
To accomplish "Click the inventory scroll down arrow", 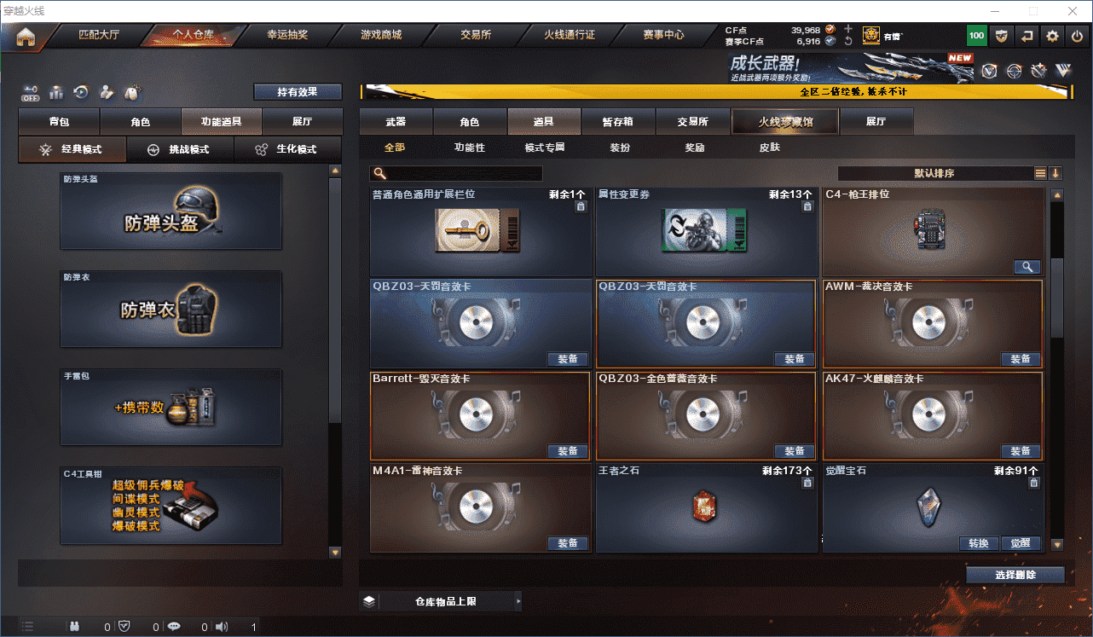I will tap(1057, 544).
